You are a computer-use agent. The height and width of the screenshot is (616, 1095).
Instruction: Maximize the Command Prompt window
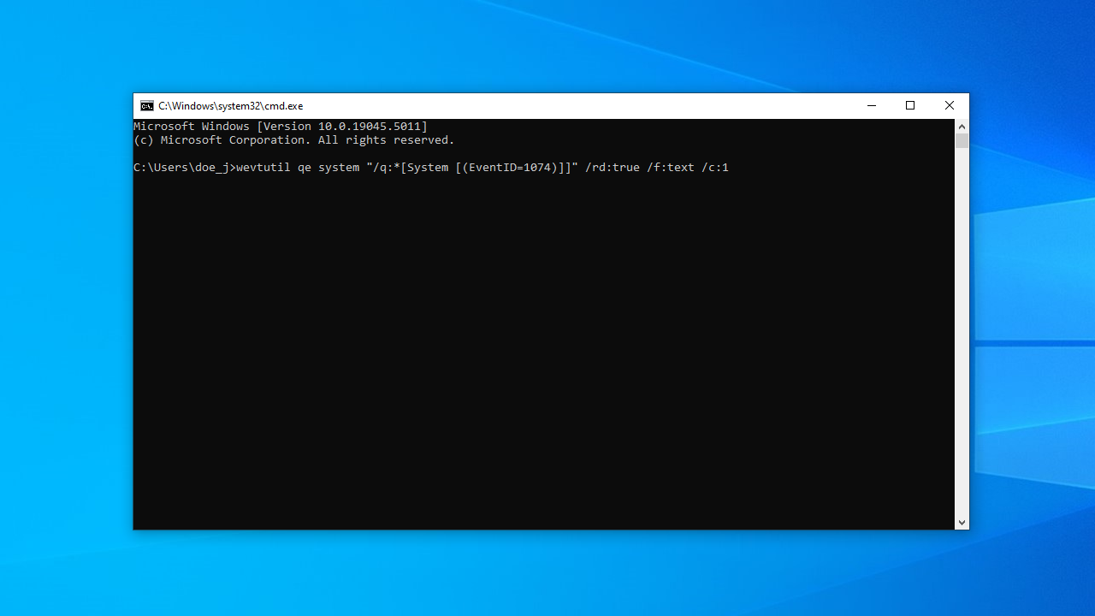[910, 106]
